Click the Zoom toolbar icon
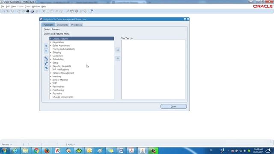This screenshot has width=274, height=154. [x=72, y=11]
